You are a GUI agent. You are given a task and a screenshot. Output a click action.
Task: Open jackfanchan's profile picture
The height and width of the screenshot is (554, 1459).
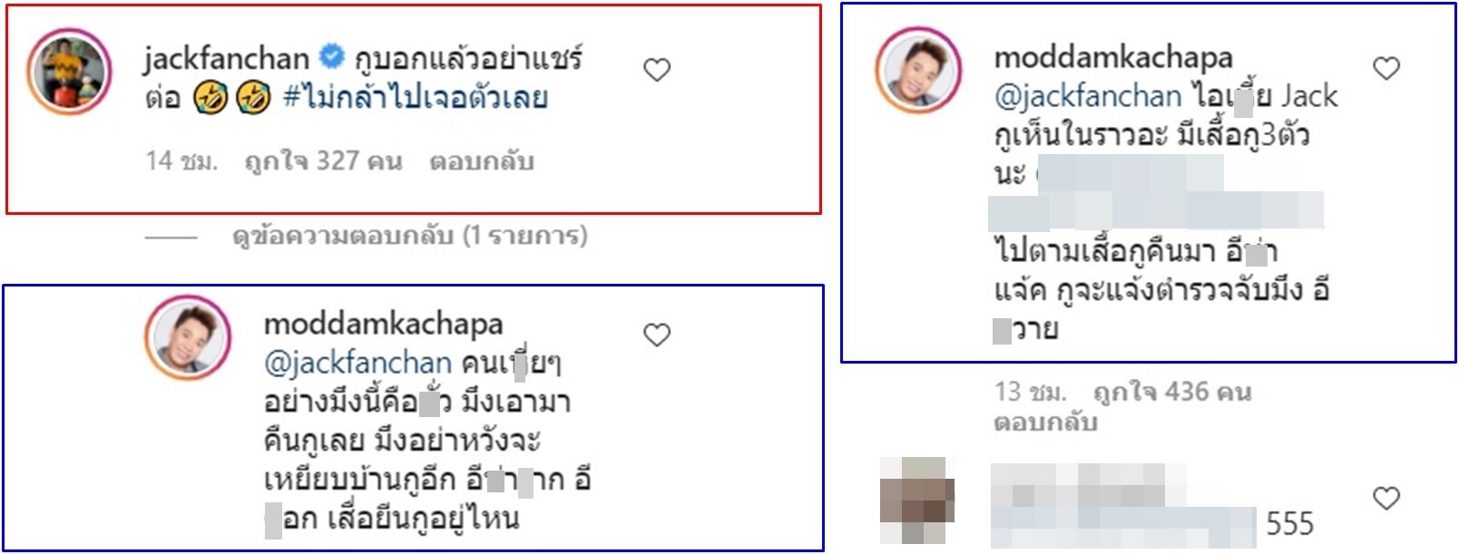[69, 71]
